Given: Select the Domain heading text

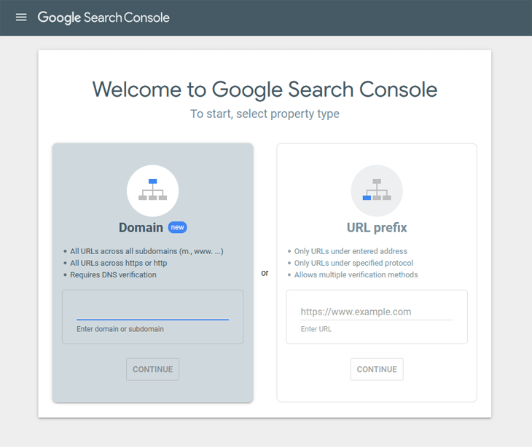Looking at the screenshot, I should (x=141, y=228).
